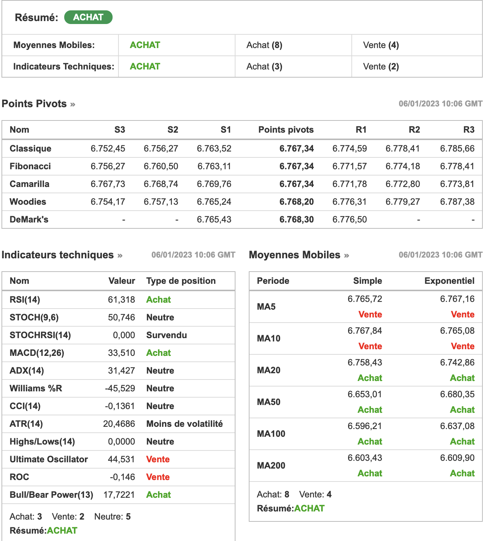
Task: Click the Points pivots column header
Action: 286,130
